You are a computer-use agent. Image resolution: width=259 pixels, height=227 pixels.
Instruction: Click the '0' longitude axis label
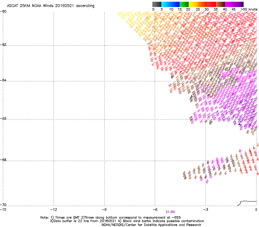pyautogui.click(x=256, y=210)
